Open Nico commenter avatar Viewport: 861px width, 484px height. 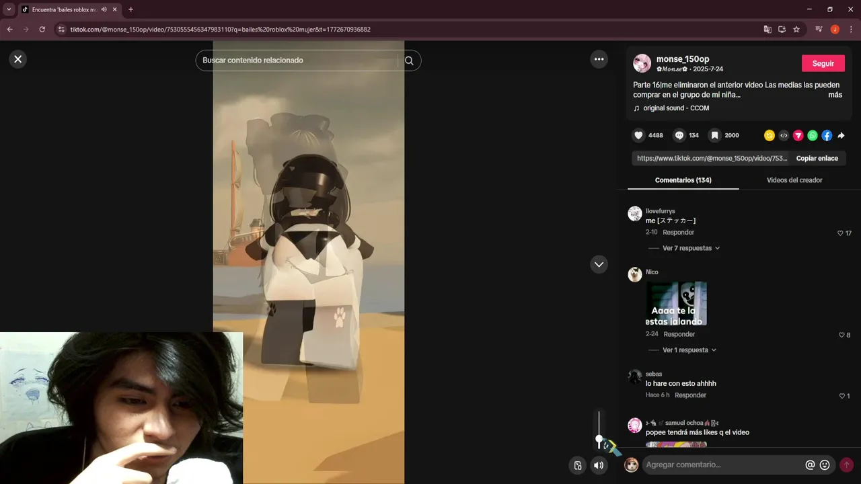635,274
